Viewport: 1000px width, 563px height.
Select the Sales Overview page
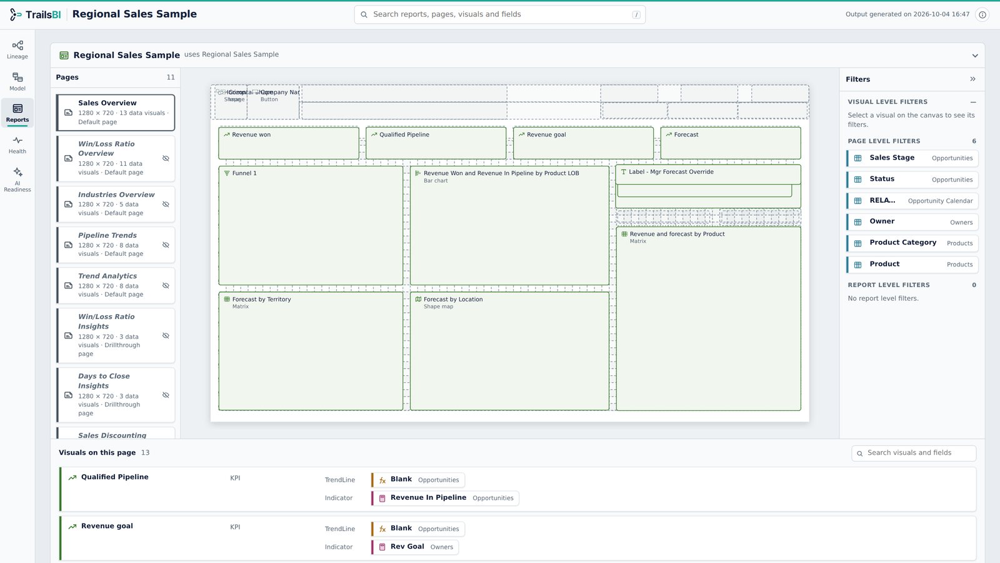click(116, 113)
